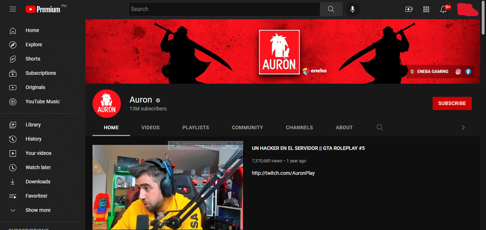Viewport: 486px width, 230px height.
Task: Click the Shorts label in sidebar
Action: (x=33, y=59)
